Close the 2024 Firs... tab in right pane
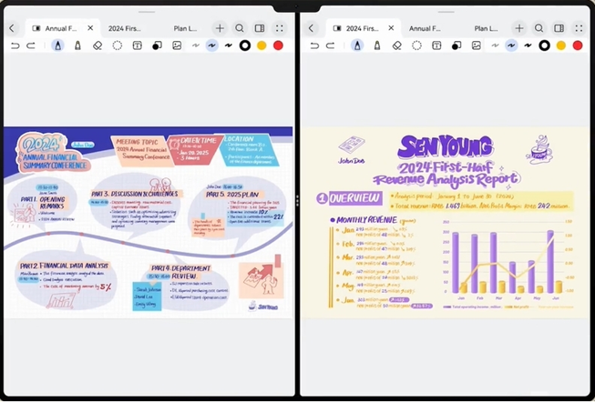Image resolution: width=595 pixels, height=402 pixels. [x=391, y=28]
